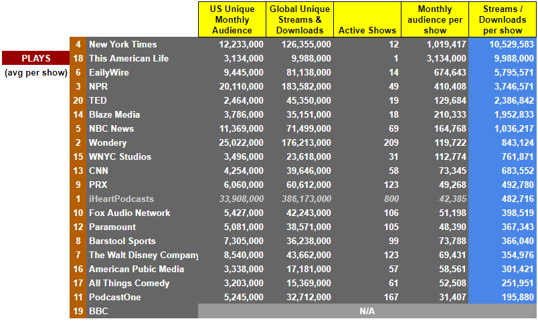The width and height of the screenshot is (538, 321).
Task: Select the Monthly audience per show header
Action: click(435, 19)
